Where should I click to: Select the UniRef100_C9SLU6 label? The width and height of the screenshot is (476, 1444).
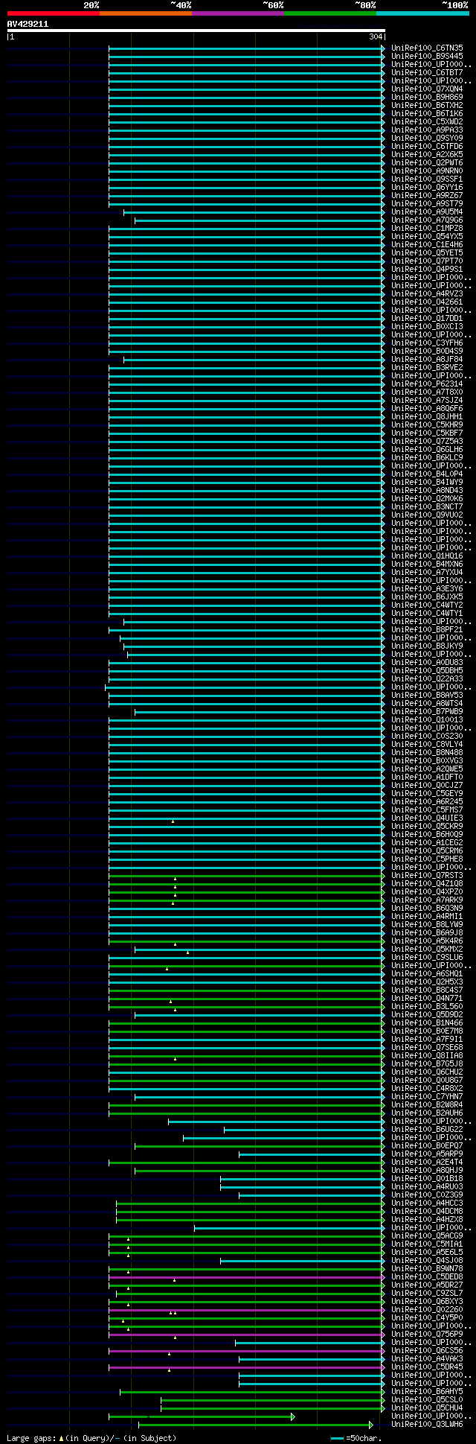(x=427, y=957)
